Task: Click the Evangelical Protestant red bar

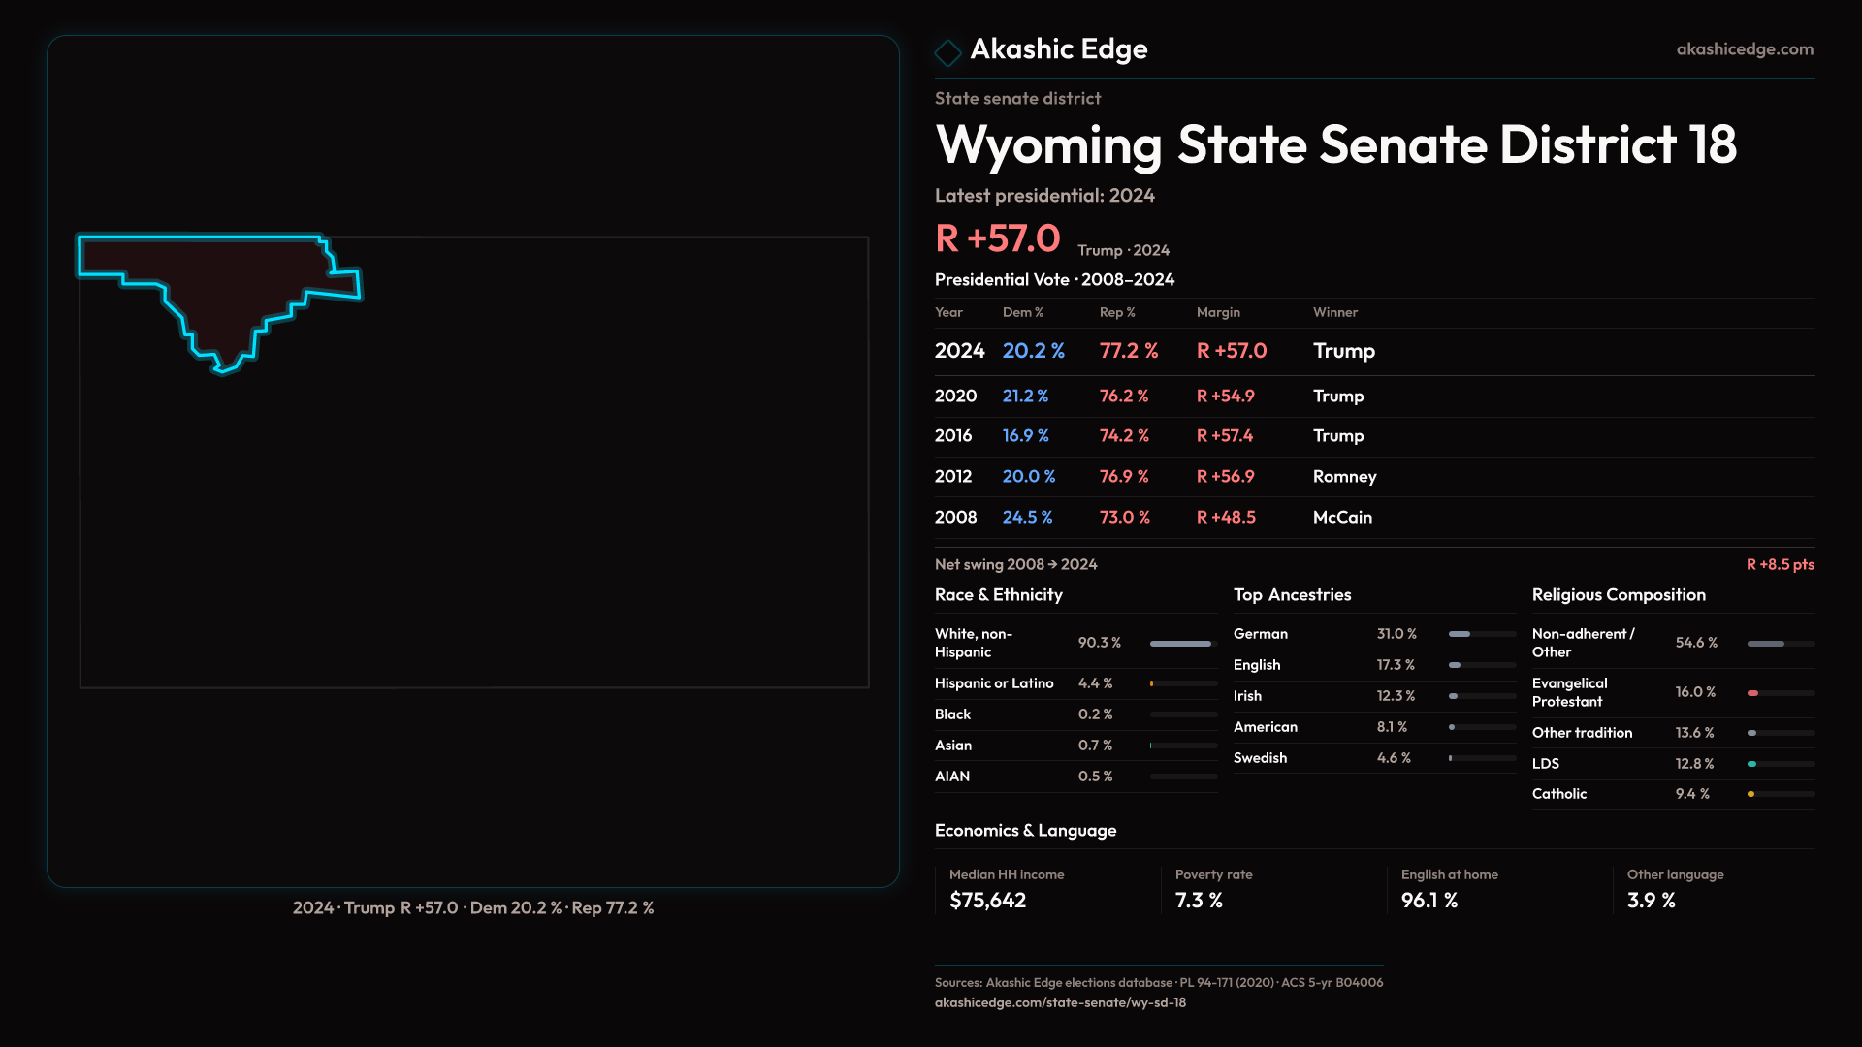Action: click(x=1753, y=693)
